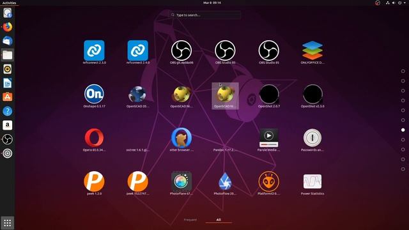Click the Type to search field
The height and width of the screenshot is (230, 409).
[x=204, y=15]
